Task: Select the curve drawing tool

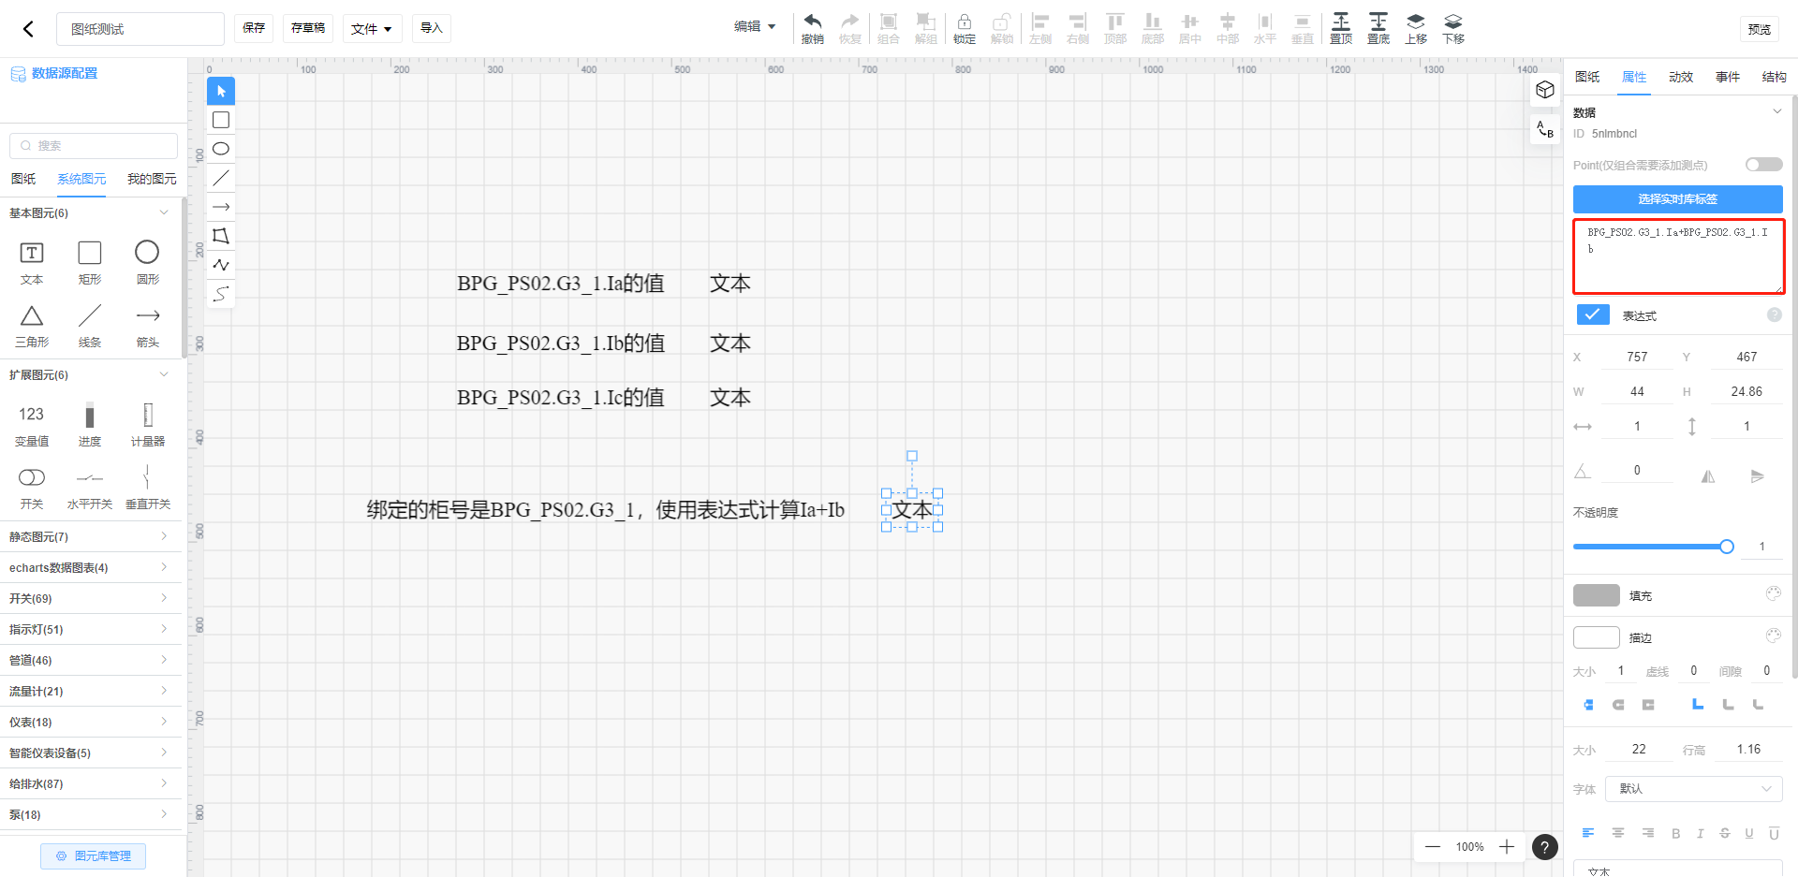Action: [x=221, y=294]
